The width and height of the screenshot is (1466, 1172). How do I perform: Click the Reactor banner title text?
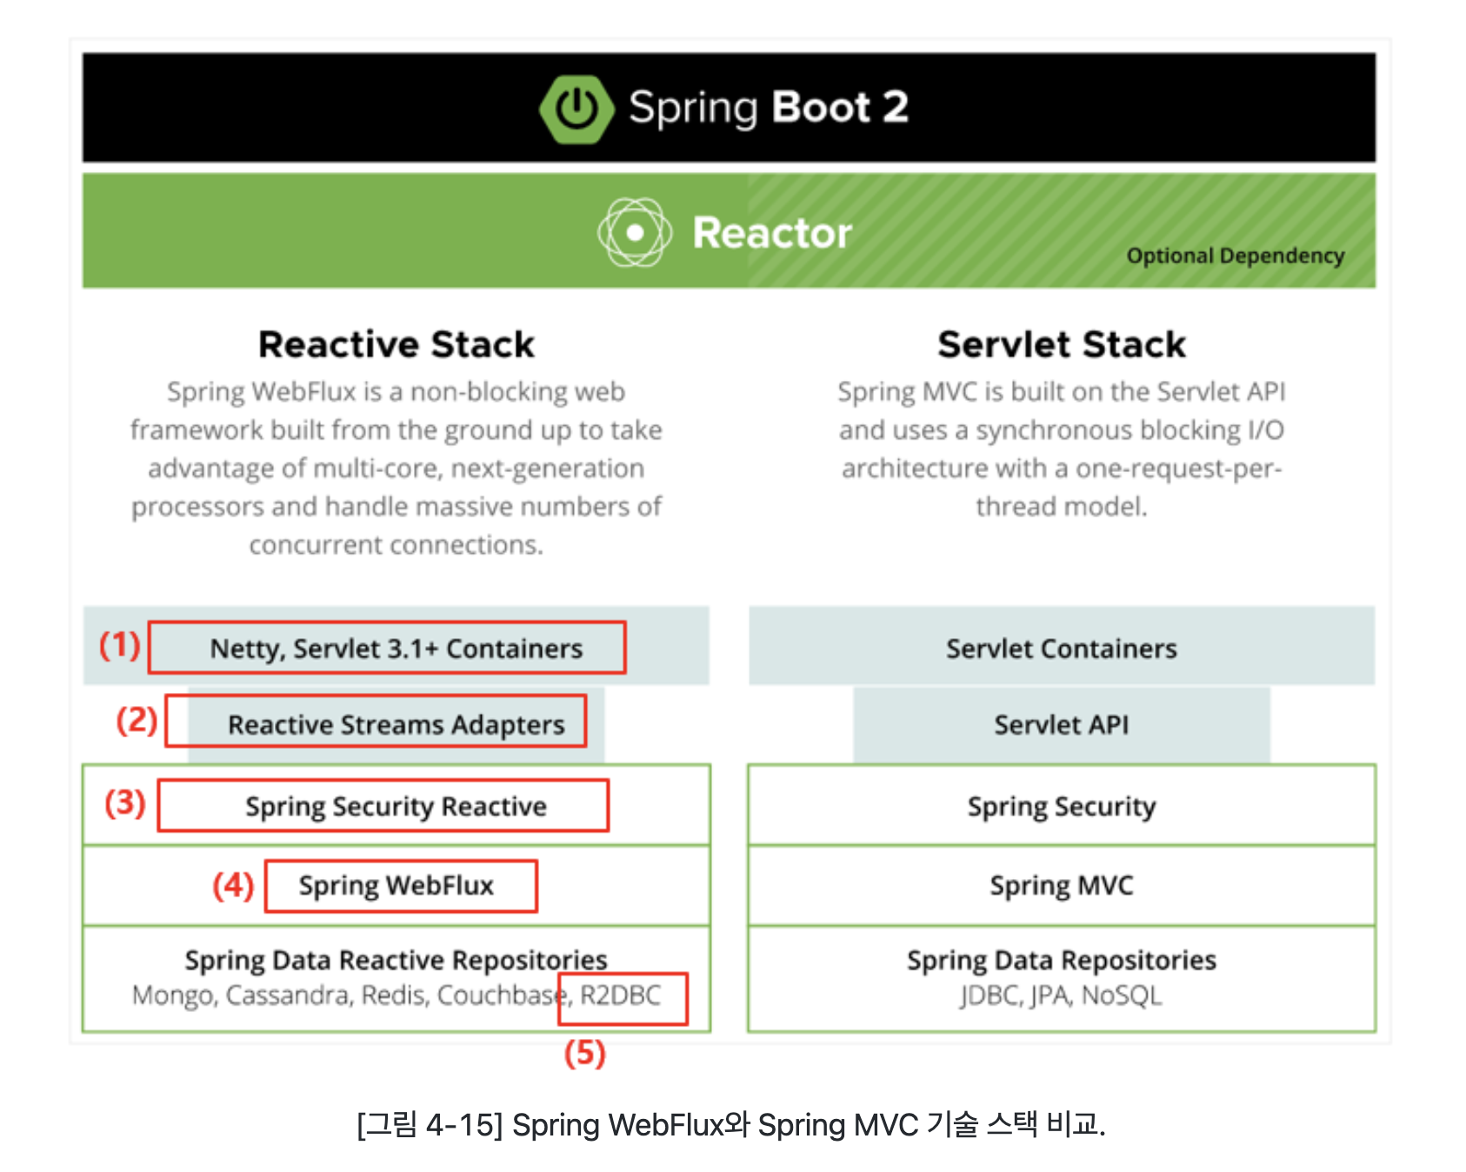[x=772, y=233]
